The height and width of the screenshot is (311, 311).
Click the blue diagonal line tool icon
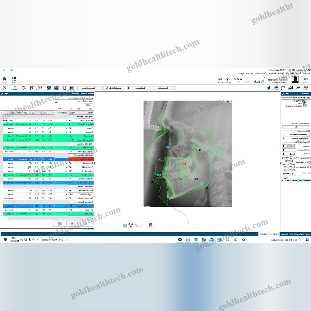[137, 225]
